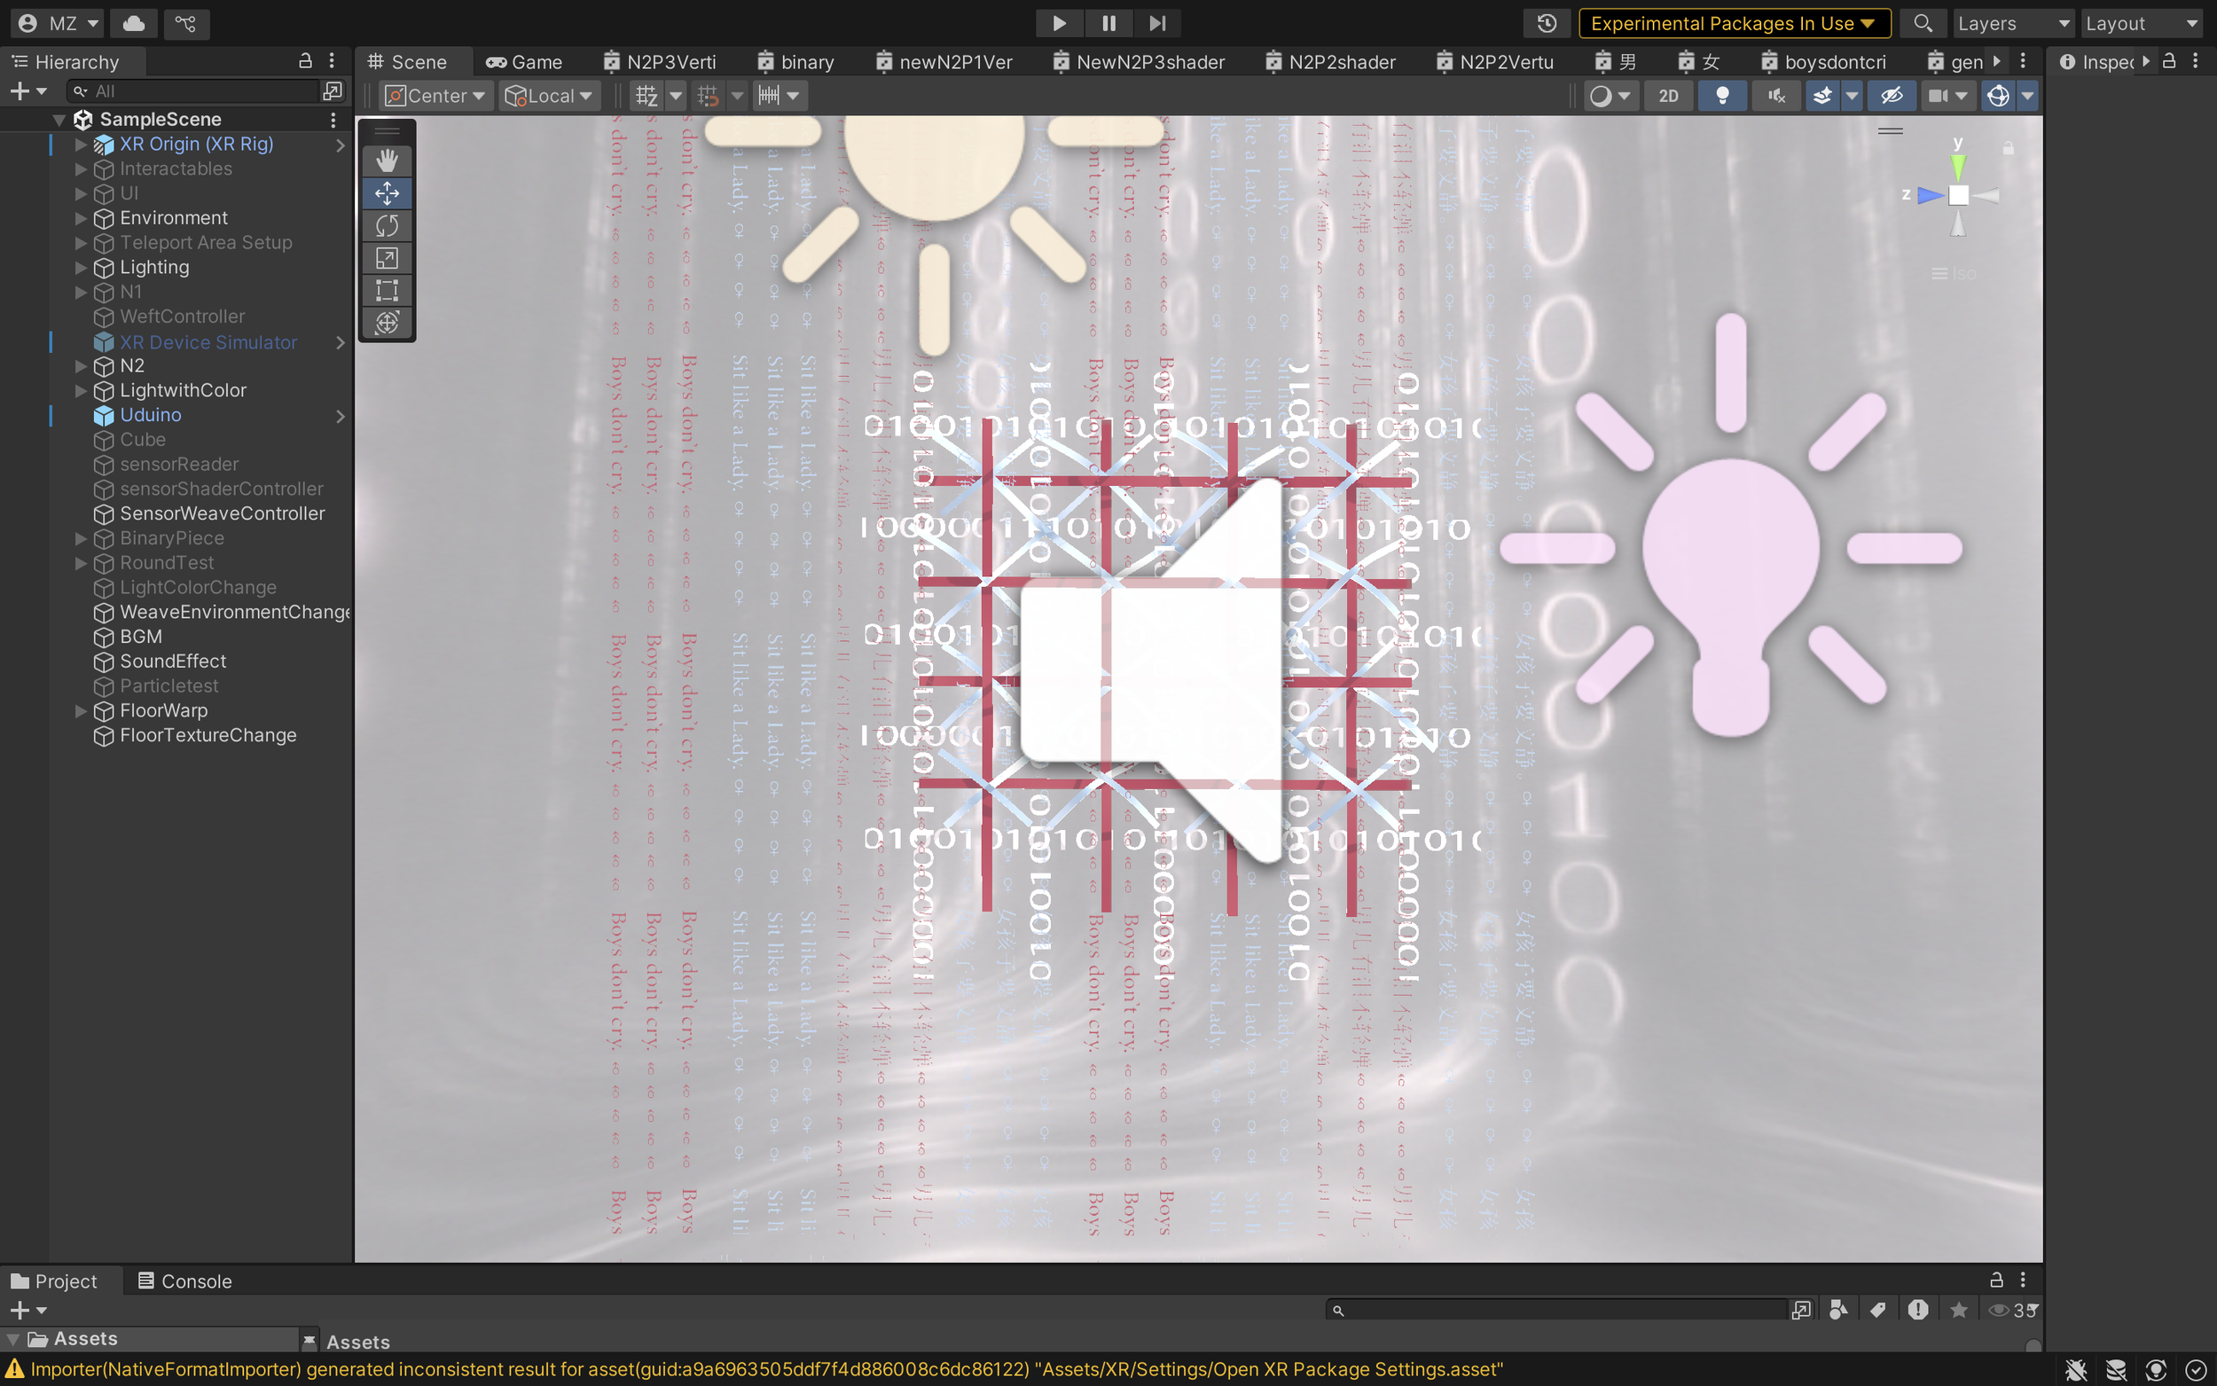This screenshot has width=2217, height=1386.
Task: Open the Layers dropdown
Action: [2014, 23]
